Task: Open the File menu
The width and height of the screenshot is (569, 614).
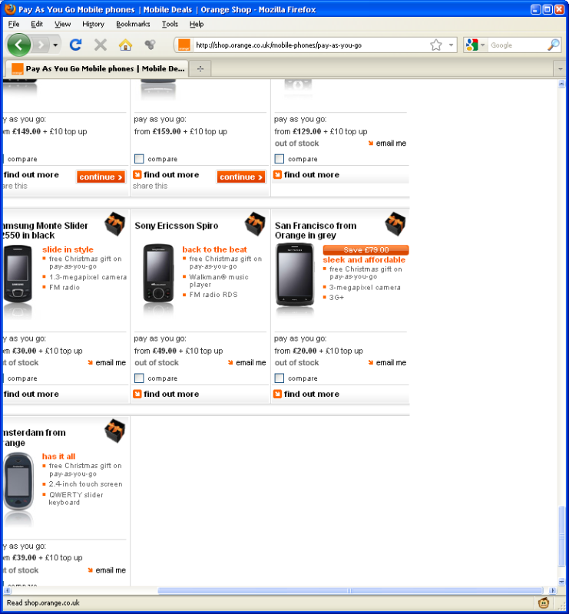Action: point(14,24)
